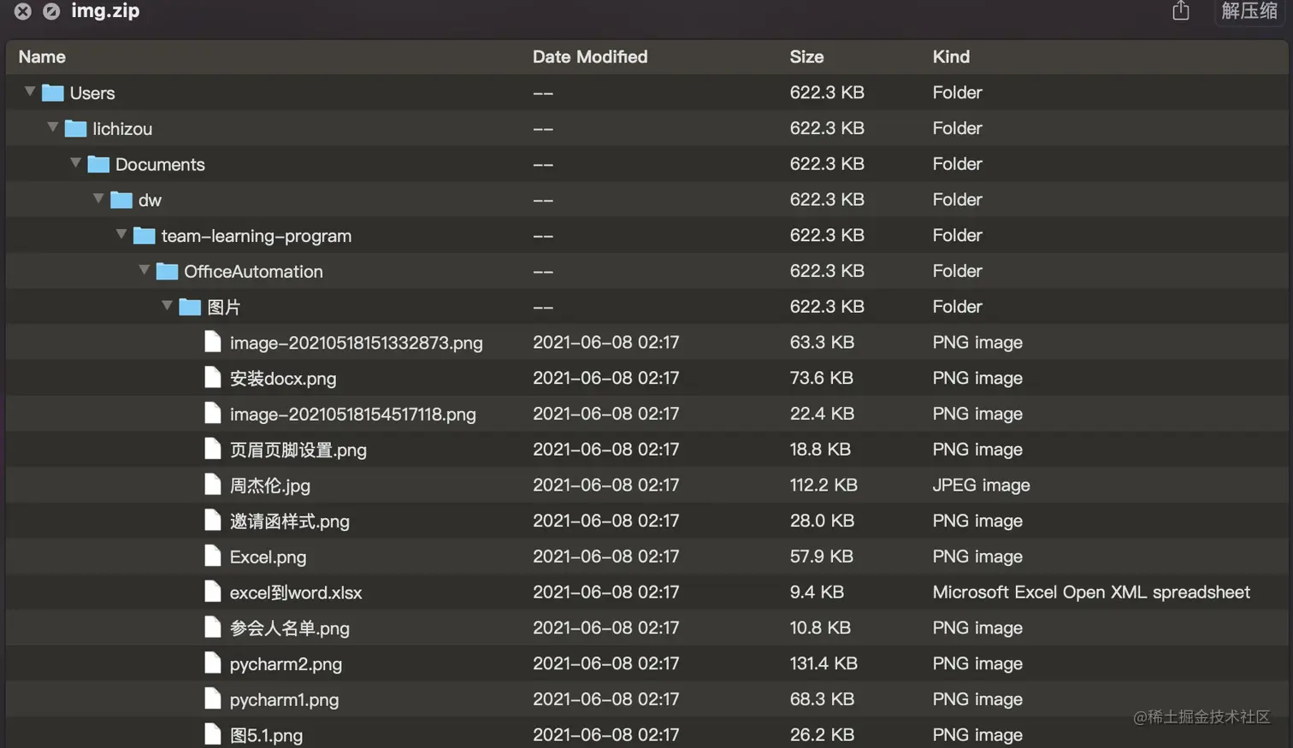Select the Users folder icon

click(53, 92)
